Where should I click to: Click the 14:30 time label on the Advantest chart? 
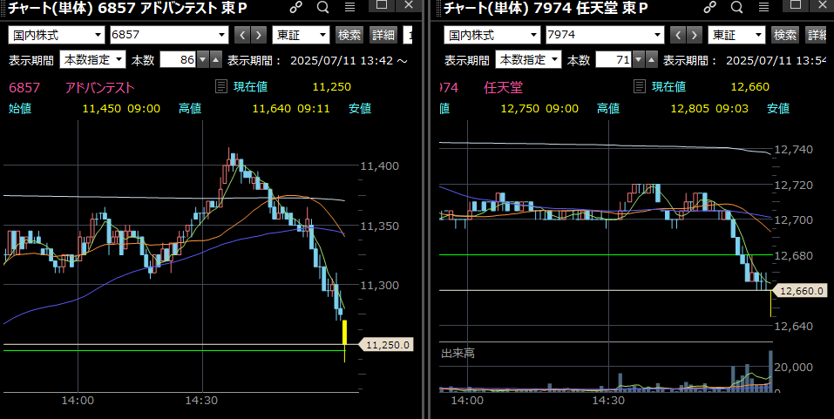click(201, 401)
